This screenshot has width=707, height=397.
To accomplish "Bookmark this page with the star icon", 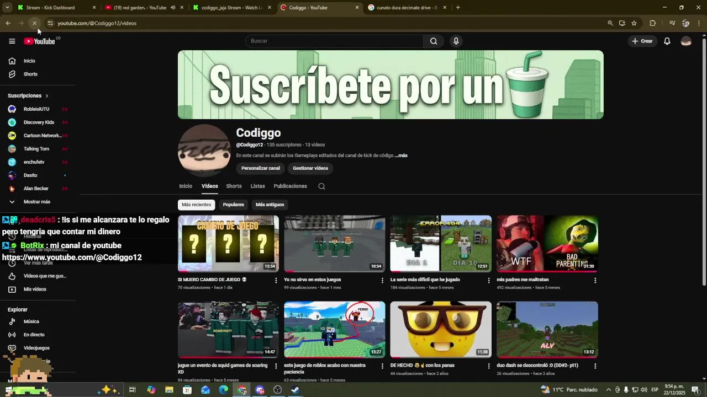I will [634, 23].
